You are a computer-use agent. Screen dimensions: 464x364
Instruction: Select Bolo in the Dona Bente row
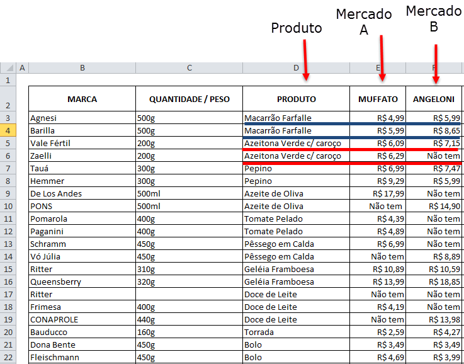click(296, 344)
